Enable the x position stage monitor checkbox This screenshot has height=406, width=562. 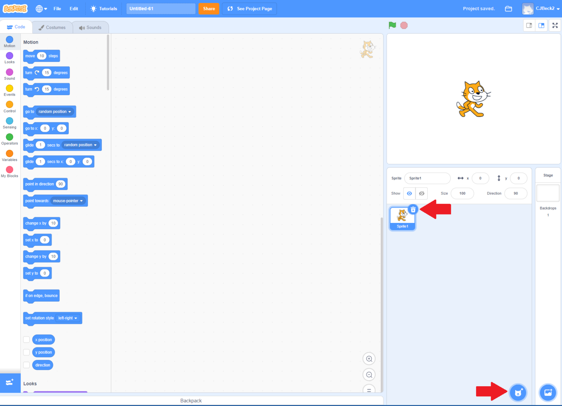click(26, 339)
